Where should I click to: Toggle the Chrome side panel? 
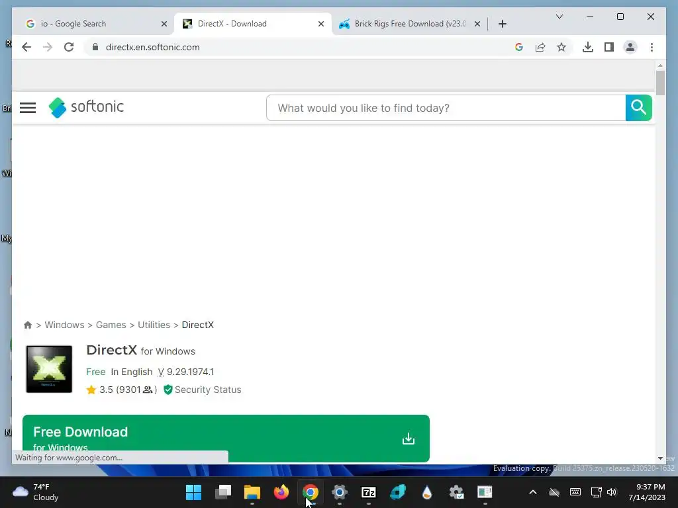pyautogui.click(x=609, y=47)
